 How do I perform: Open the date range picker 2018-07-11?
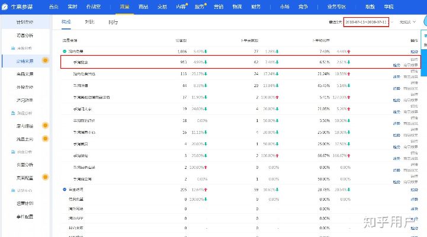(x=366, y=22)
